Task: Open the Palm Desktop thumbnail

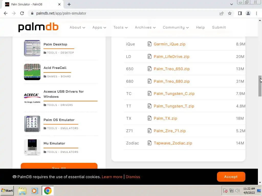Action: pyautogui.click(x=32, y=48)
